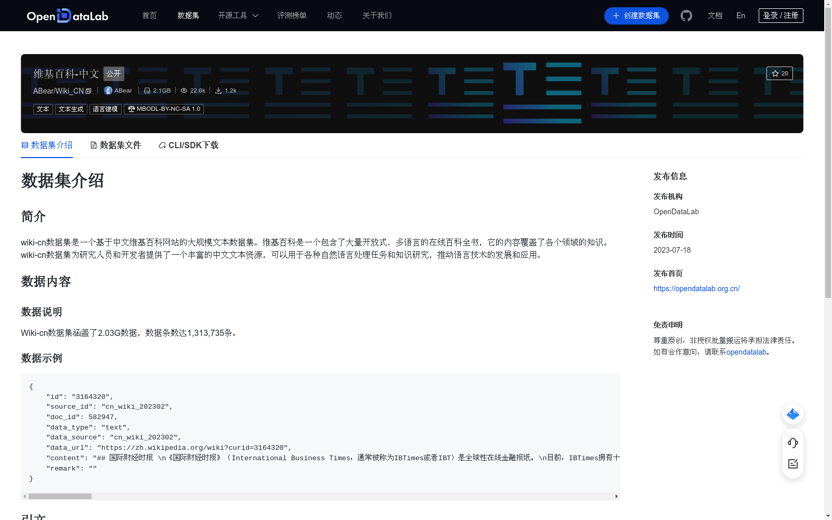
Task: Click the opendatalab contact link
Action: (x=746, y=352)
